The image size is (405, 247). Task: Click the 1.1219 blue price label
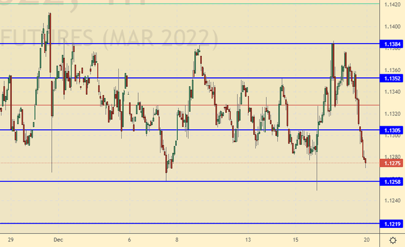[x=392, y=224]
